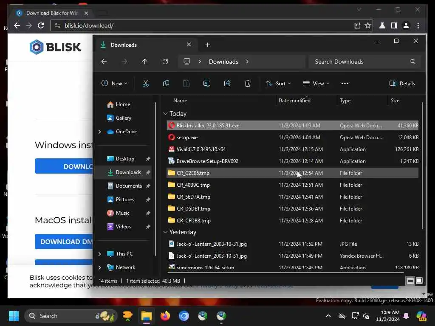
Task: Open the See more ellipsis menu
Action: (x=345, y=84)
